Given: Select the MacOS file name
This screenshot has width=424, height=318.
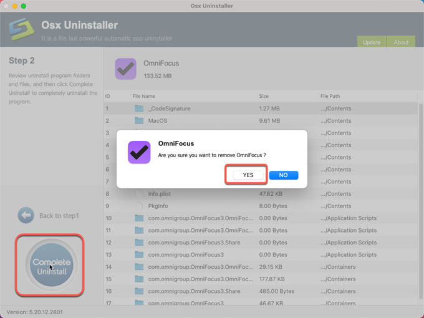Looking at the screenshot, I should [x=158, y=120].
